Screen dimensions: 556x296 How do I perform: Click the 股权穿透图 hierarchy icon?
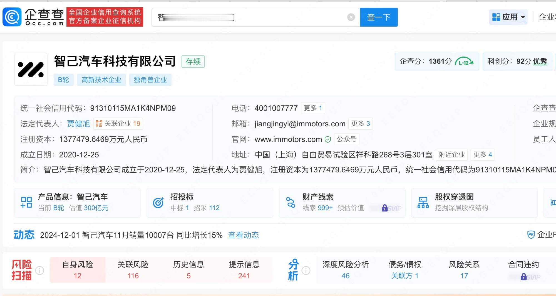coord(423,203)
